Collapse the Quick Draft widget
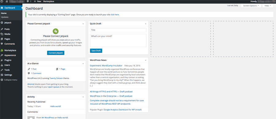The height and width of the screenshot is (119, 276). 146,24
